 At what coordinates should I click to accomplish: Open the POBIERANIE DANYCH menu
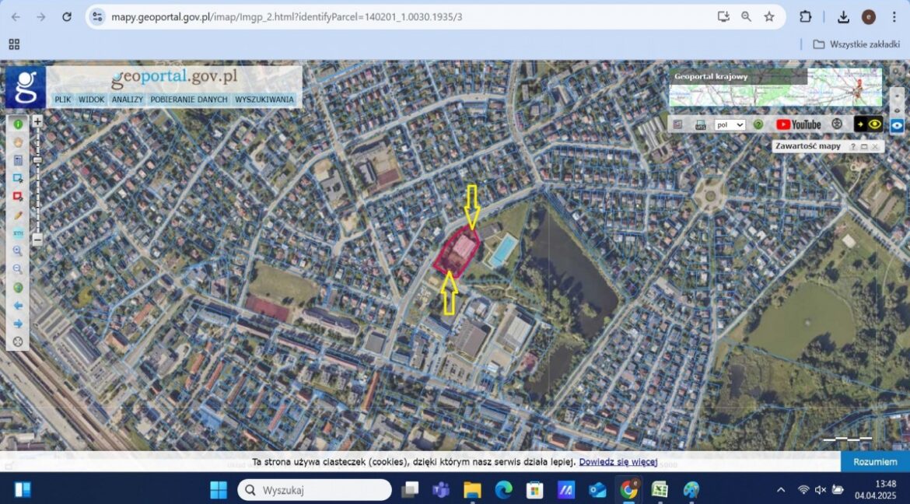point(189,100)
